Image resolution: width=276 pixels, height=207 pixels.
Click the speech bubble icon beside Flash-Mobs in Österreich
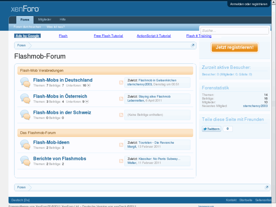(25, 99)
